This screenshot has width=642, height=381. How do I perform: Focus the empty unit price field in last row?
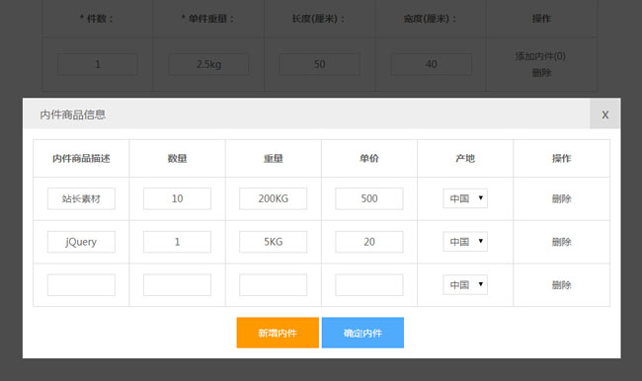pos(369,285)
